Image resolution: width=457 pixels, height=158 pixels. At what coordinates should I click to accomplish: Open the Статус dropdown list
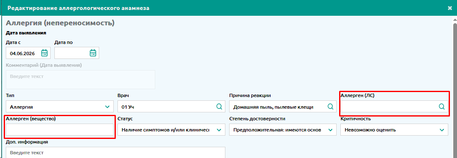coord(171,130)
